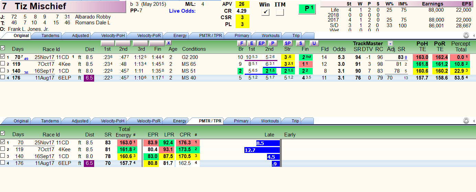Viewport: 476px width, 192px height.
Task: Check the 11Aug17 race row in upper grid
Action: click(3, 77)
